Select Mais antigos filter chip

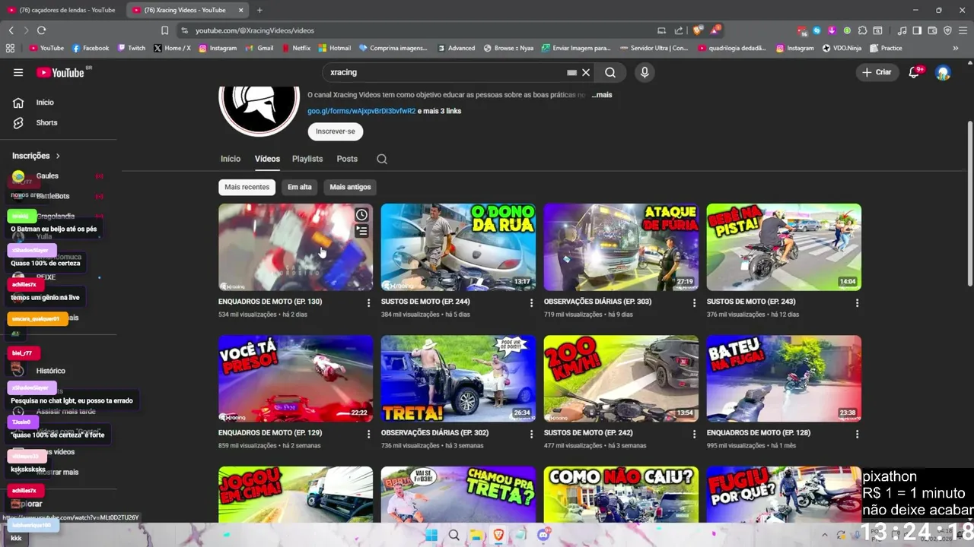tap(350, 187)
